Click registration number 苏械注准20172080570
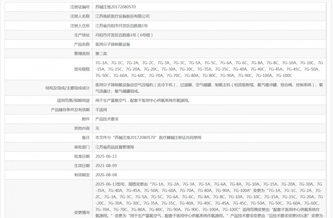Image resolution: width=333 pixels, height=218 pixels. 115,7
